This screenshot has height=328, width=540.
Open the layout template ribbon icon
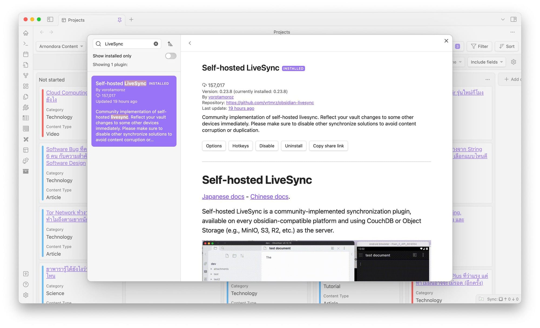tap(26, 150)
